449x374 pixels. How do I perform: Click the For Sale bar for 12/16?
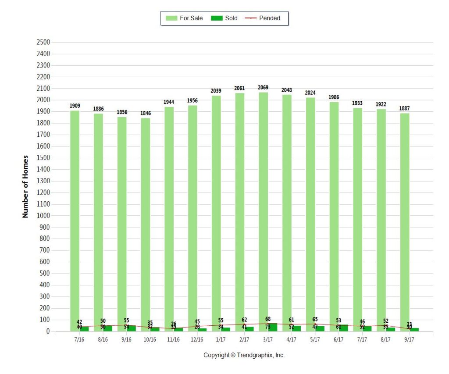(192, 218)
